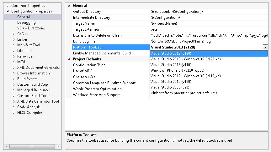Select inherit from parent or project defaults
This screenshot has width=271, height=152.
tap(184, 93)
